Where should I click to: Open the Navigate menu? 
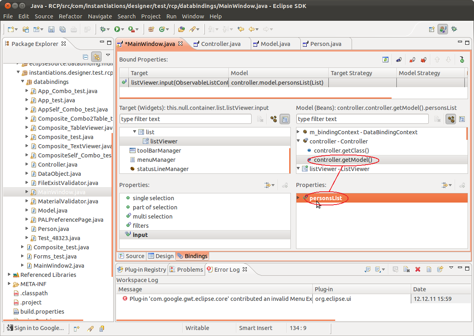100,16
